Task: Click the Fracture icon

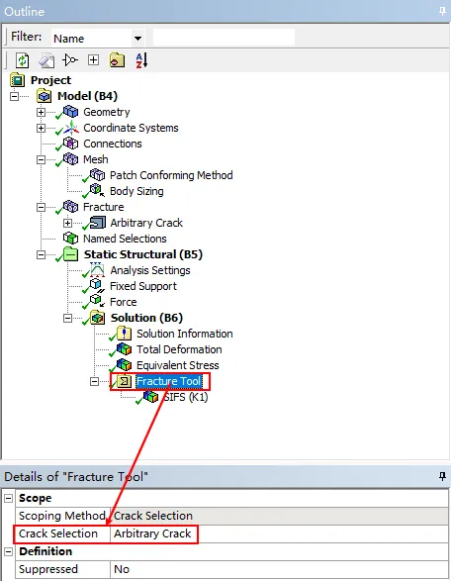Action: (x=70, y=207)
